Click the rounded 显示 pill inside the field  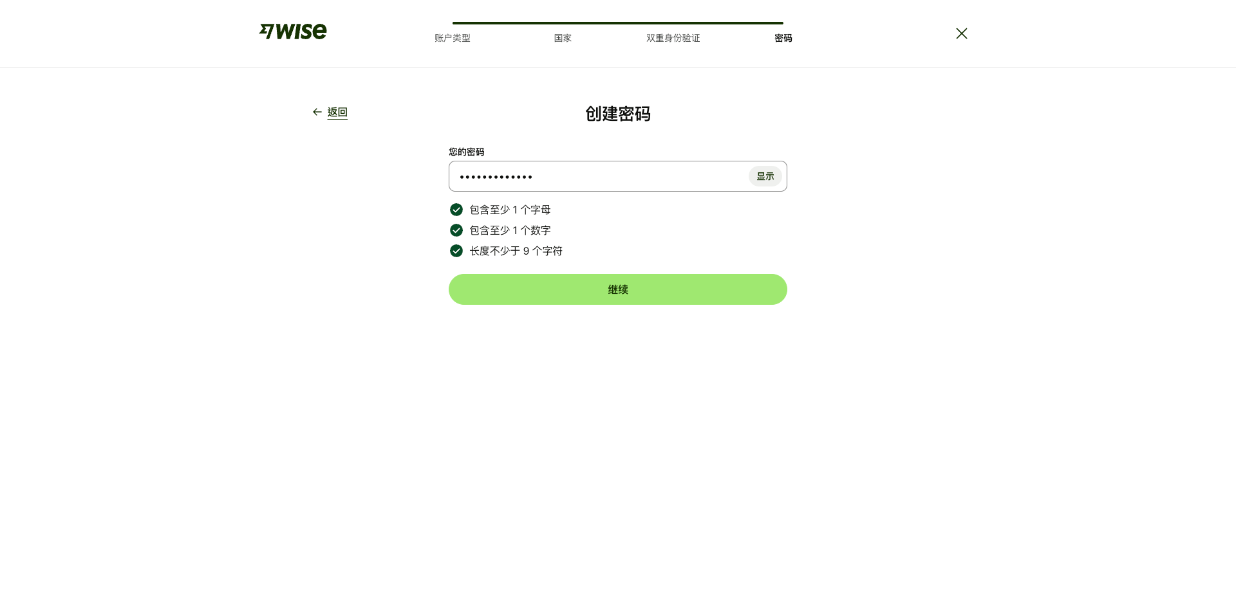[765, 176]
